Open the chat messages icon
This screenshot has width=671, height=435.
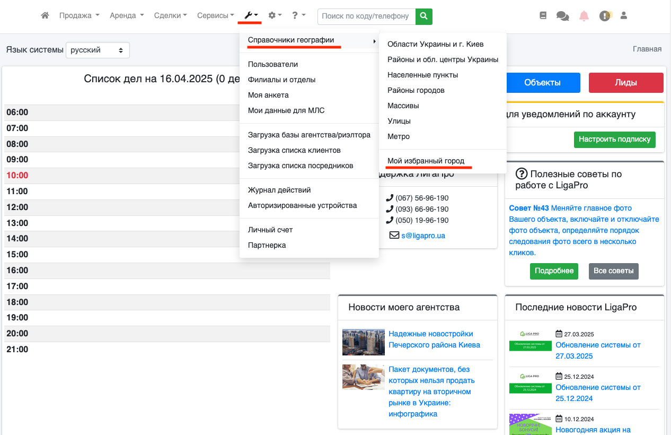562,16
